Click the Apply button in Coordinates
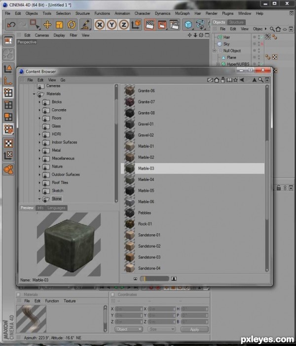Viewport: 296px width, 346px height. (x=194, y=329)
